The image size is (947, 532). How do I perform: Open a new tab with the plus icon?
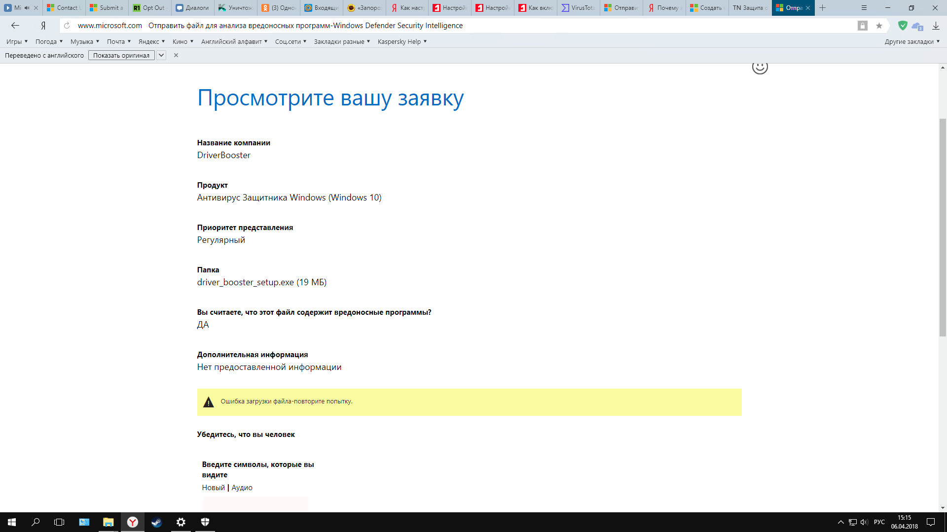pos(822,8)
